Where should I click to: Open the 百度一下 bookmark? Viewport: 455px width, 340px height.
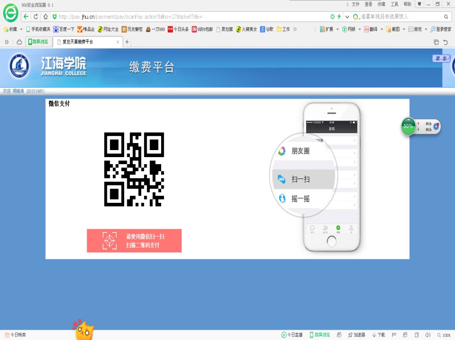64,29
